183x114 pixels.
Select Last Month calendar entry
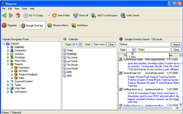[x=72, y=69]
